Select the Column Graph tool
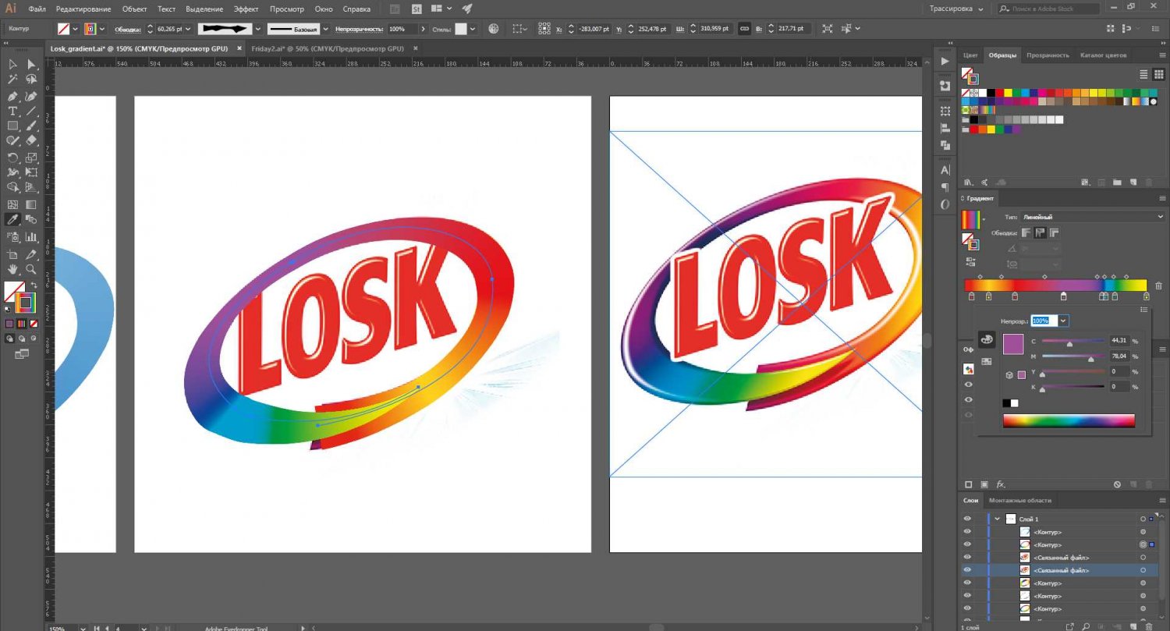The image size is (1170, 631). pyautogui.click(x=31, y=237)
